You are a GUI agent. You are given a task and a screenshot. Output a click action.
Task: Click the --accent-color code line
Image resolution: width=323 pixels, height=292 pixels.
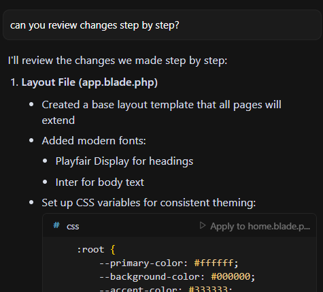[x=166, y=289]
